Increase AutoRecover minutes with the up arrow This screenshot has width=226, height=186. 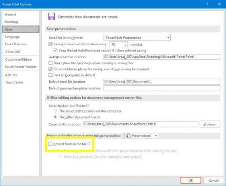click(126, 43)
